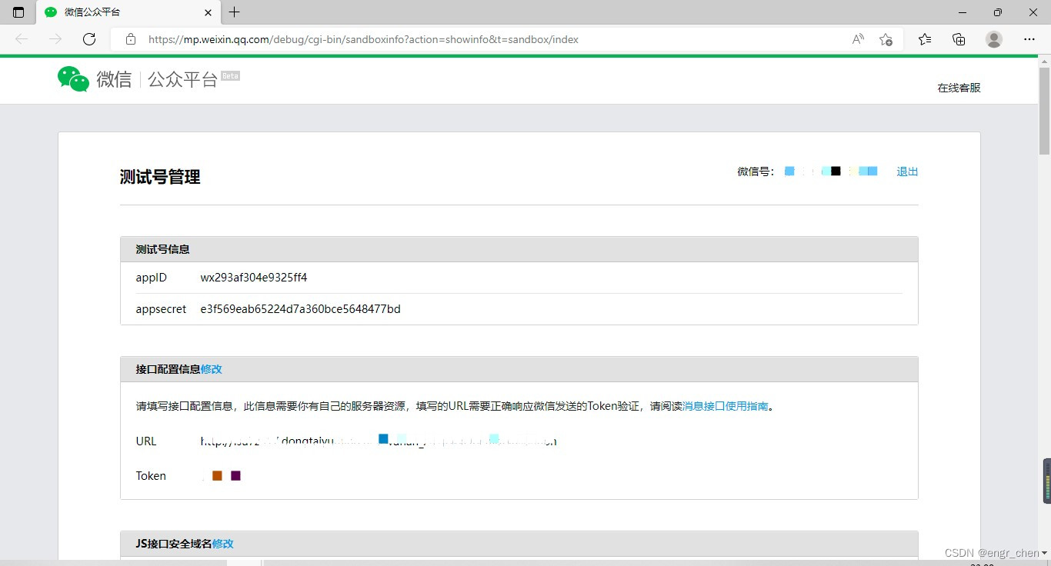Click the Token label
The image size is (1051, 566).
(151, 476)
